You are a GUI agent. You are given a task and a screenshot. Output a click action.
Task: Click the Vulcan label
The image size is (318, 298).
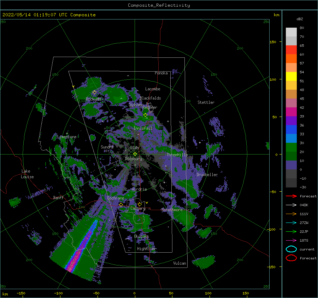pyautogui.click(x=179, y=263)
